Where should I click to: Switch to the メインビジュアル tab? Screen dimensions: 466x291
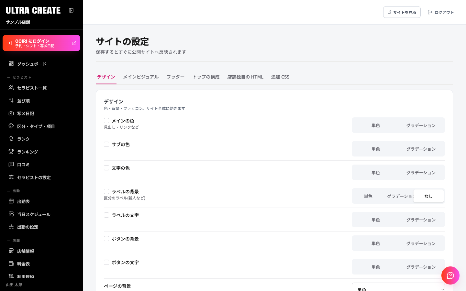(x=141, y=77)
